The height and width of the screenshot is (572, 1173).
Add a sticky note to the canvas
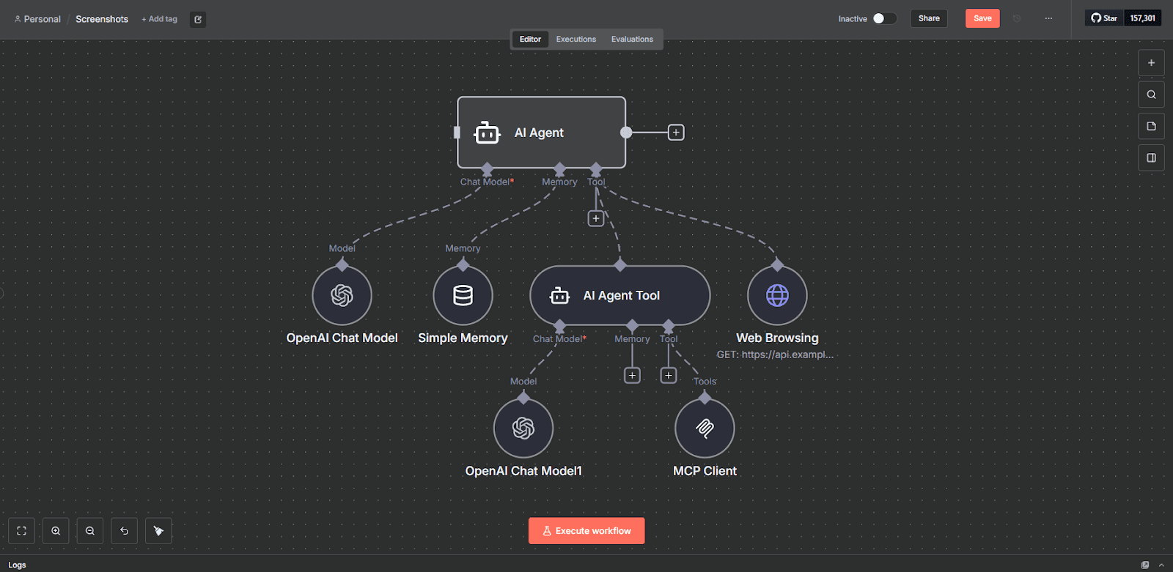(x=1151, y=126)
